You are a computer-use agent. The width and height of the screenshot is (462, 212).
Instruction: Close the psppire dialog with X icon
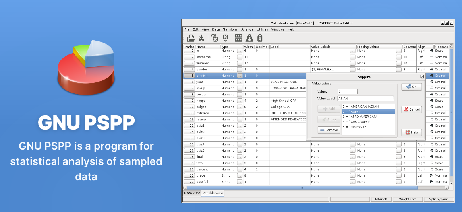(422, 76)
